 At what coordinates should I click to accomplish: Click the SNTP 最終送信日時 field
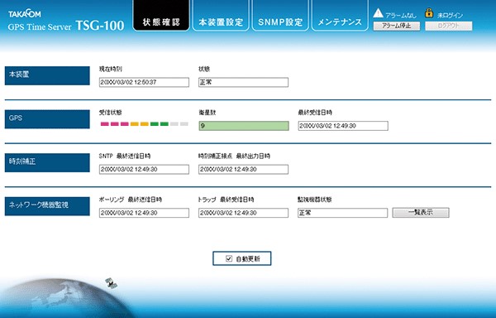pos(144,169)
